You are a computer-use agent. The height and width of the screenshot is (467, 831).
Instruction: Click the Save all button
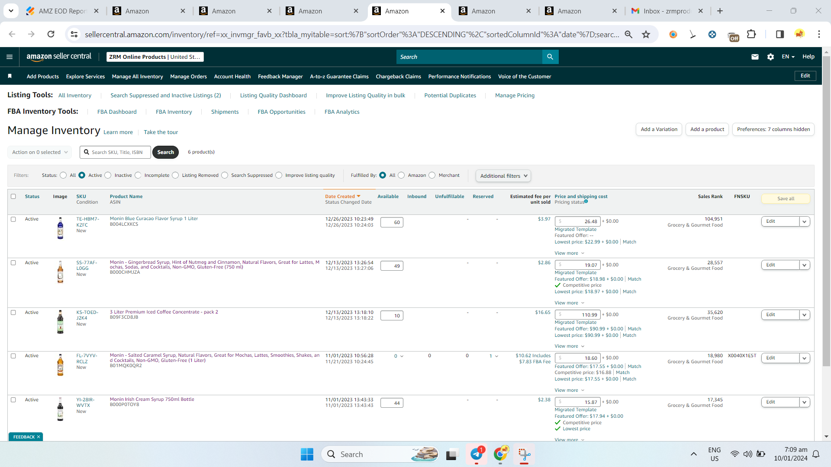tap(786, 198)
